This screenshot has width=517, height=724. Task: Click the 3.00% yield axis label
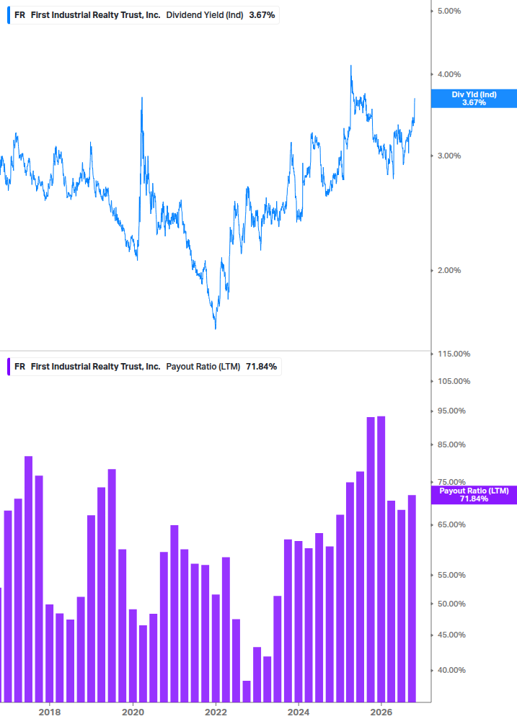(x=449, y=156)
